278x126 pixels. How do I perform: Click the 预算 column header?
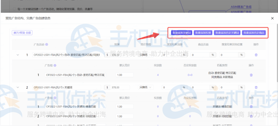click(x=117, y=45)
